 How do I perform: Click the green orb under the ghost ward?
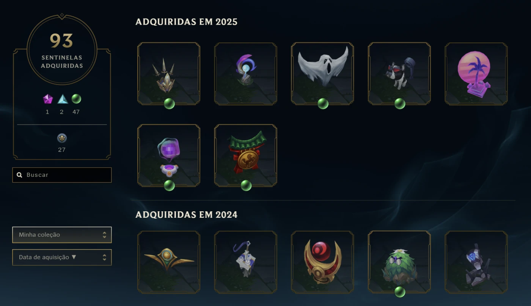323,103
